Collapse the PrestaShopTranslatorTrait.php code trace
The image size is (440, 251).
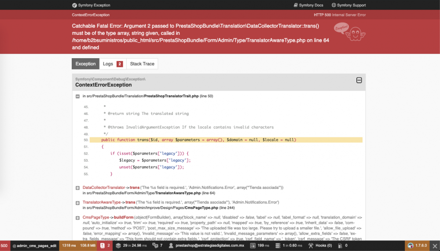coord(78,96)
